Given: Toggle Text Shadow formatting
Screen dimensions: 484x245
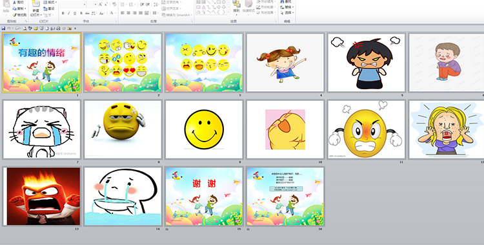Looking at the screenshot, I should [x=81, y=13].
